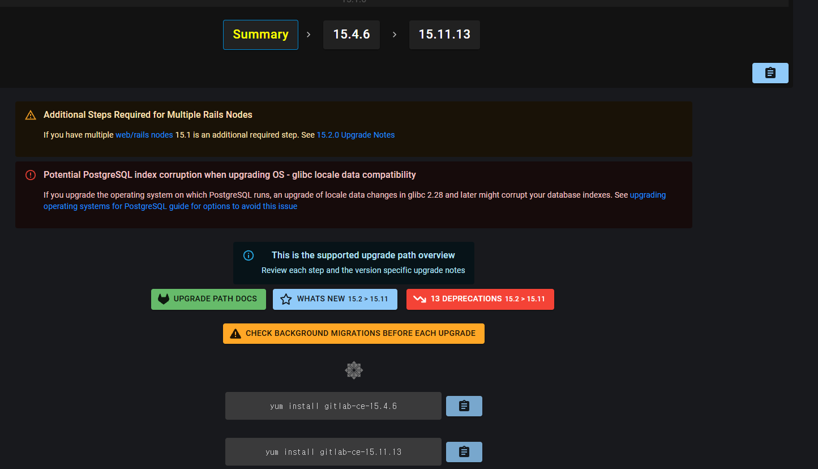Click the CentOS distribution logo icon
The image size is (818, 469).
click(354, 370)
